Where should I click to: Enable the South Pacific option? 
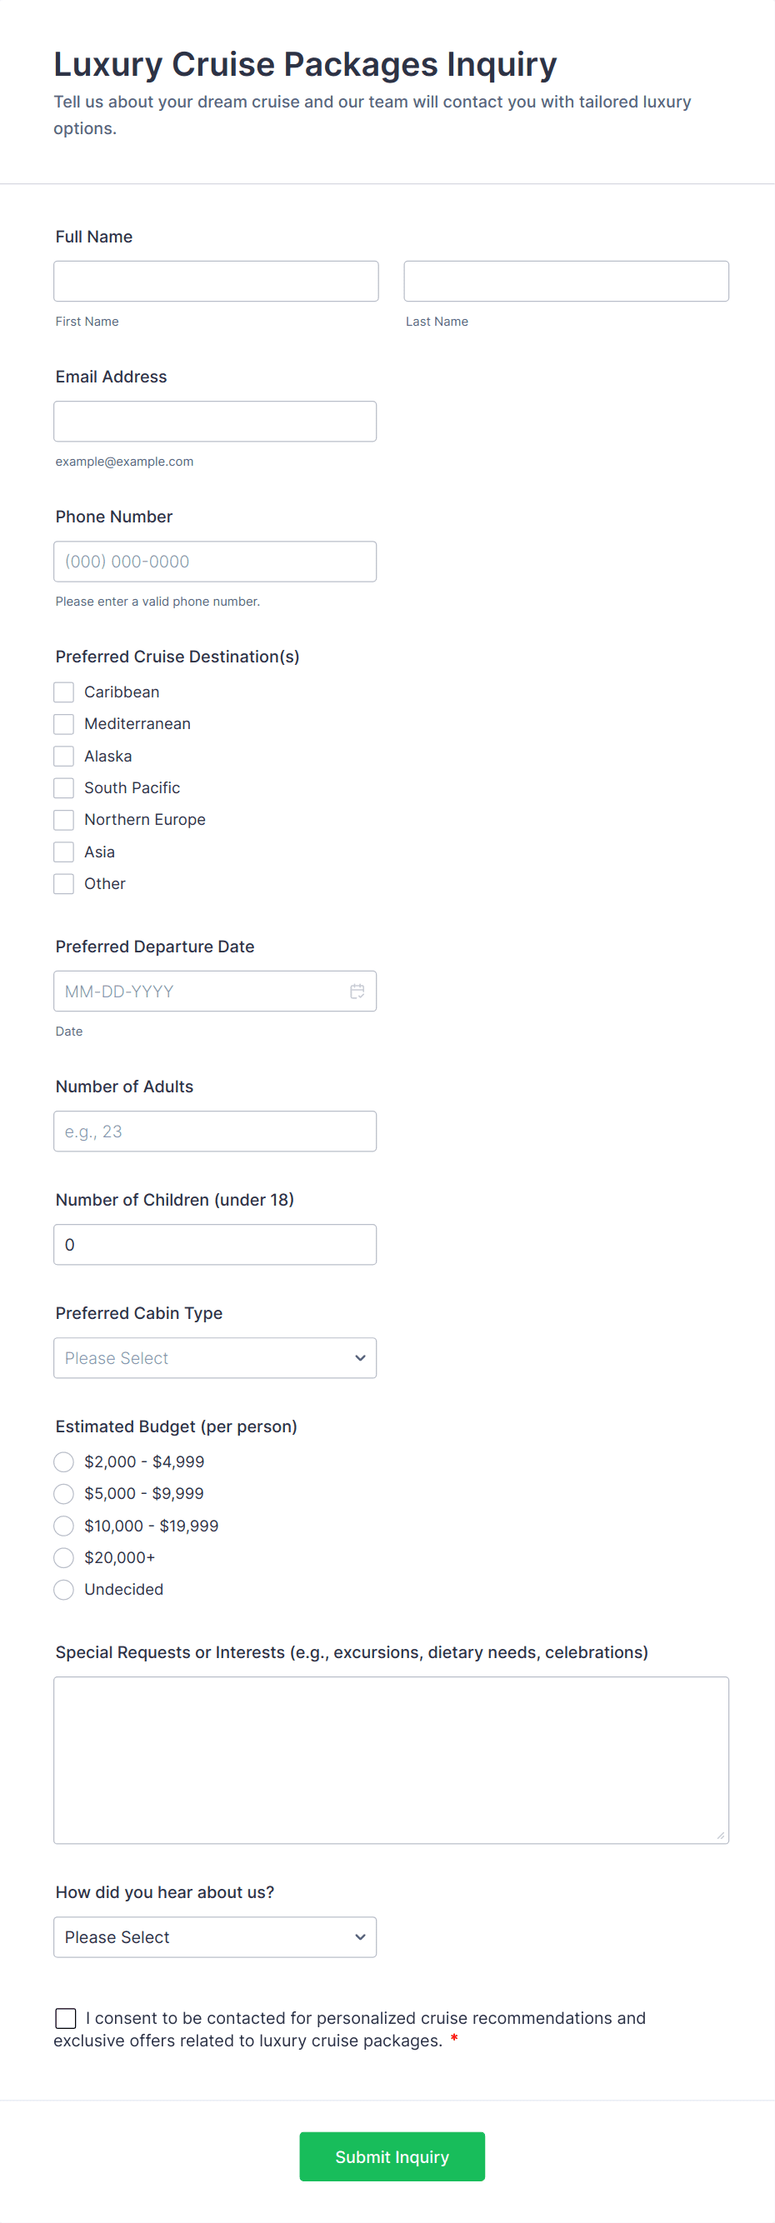click(64, 788)
